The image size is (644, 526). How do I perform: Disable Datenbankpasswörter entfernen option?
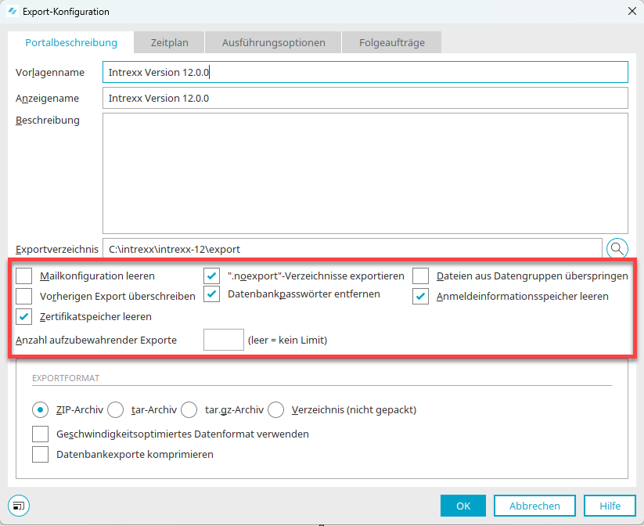(x=212, y=294)
